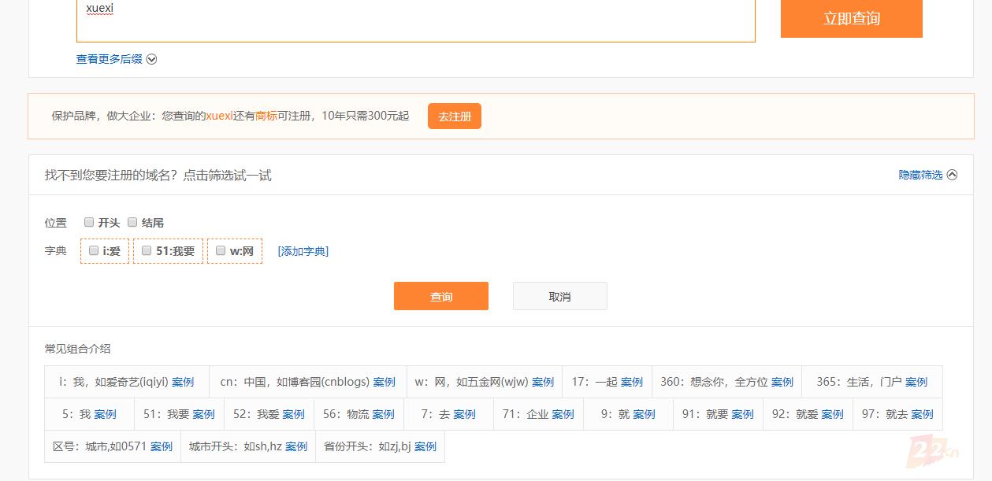This screenshot has height=481, width=992.
Task: Open the 添加字典 link
Action: click(x=303, y=251)
